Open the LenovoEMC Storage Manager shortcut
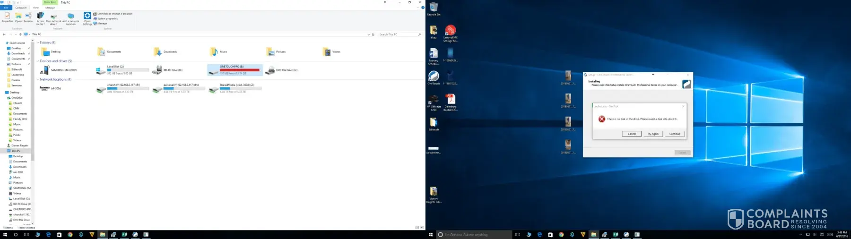Screen dimensions: 851x239 pyautogui.click(x=451, y=32)
